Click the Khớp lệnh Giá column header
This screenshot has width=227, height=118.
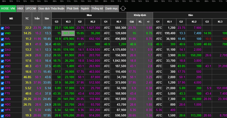pyautogui.click(x=132, y=22)
